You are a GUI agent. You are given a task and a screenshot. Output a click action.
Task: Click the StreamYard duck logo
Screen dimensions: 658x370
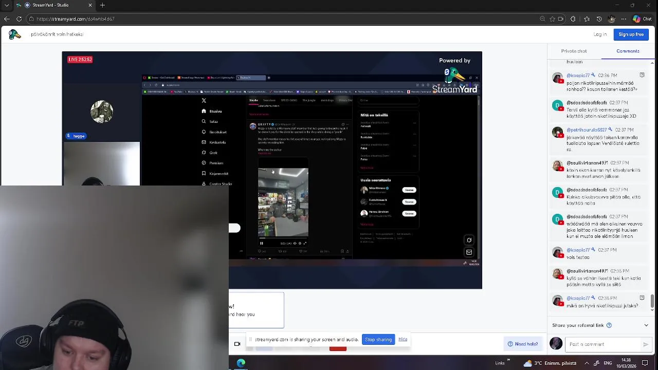point(14,34)
